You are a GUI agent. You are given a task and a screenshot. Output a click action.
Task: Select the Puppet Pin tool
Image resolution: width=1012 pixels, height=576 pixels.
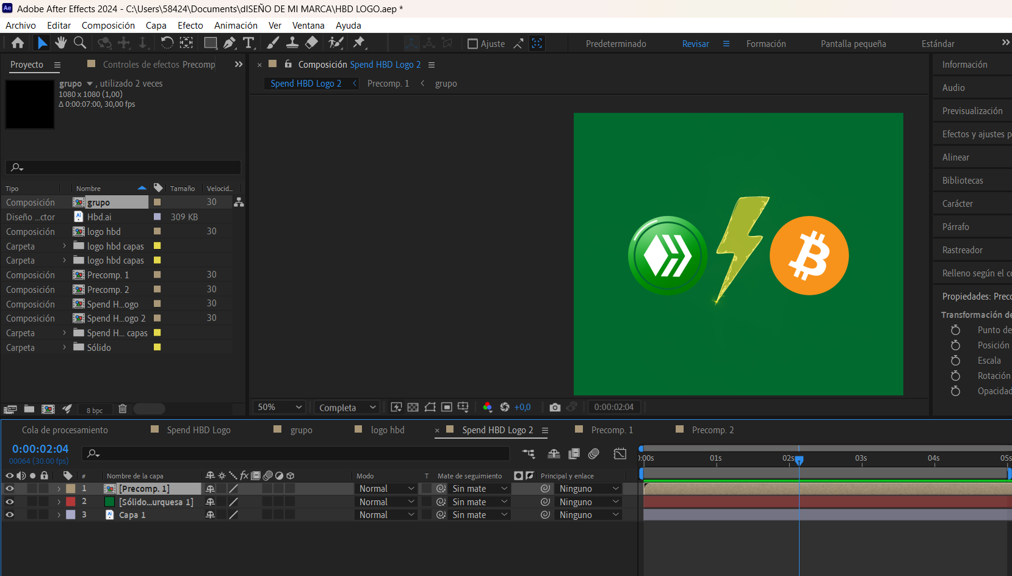pos(359,43)
